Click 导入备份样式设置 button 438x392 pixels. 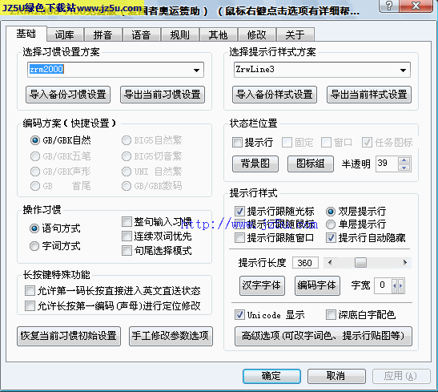275,95
